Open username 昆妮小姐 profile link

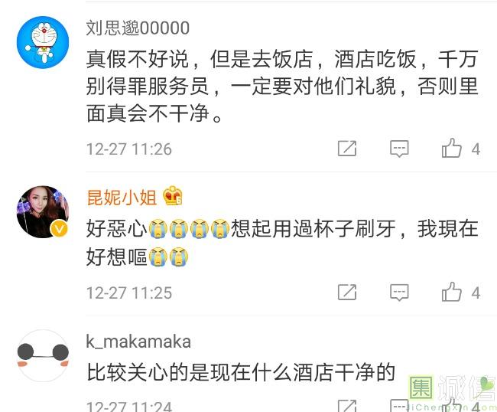(x=122, y=197)
